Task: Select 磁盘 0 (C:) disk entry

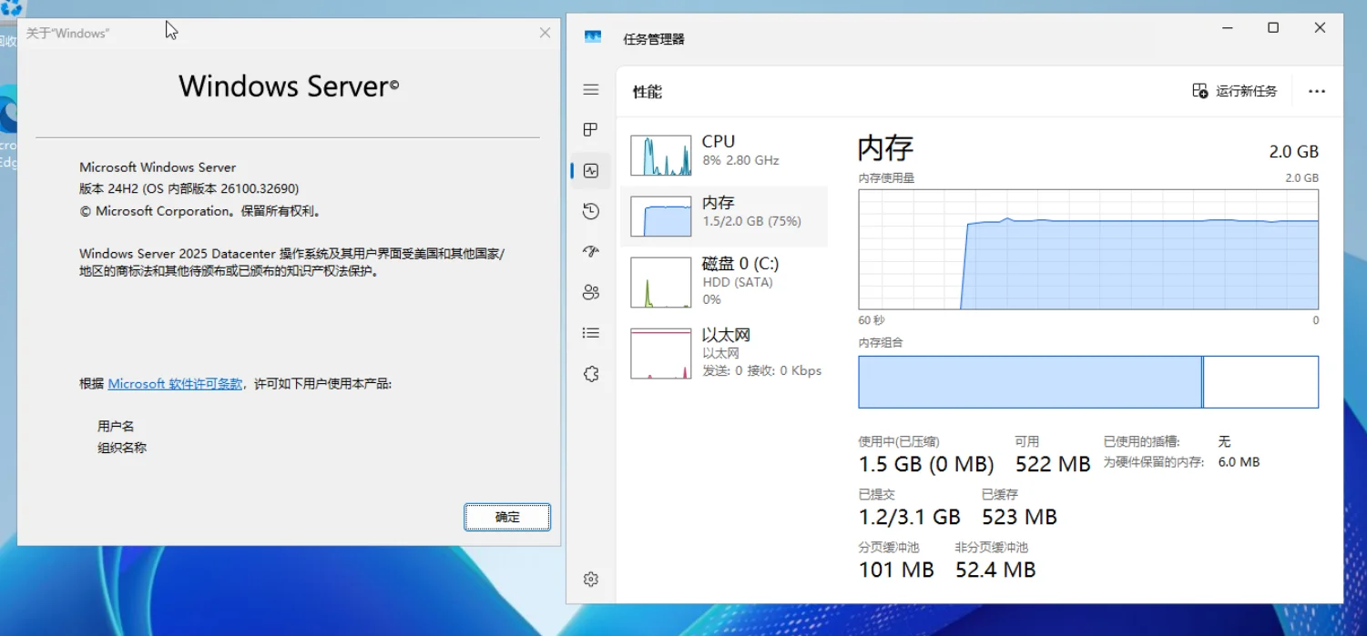Action: click(724, 281)
